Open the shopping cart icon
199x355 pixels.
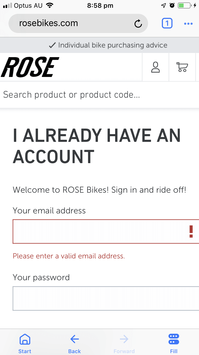183,67
